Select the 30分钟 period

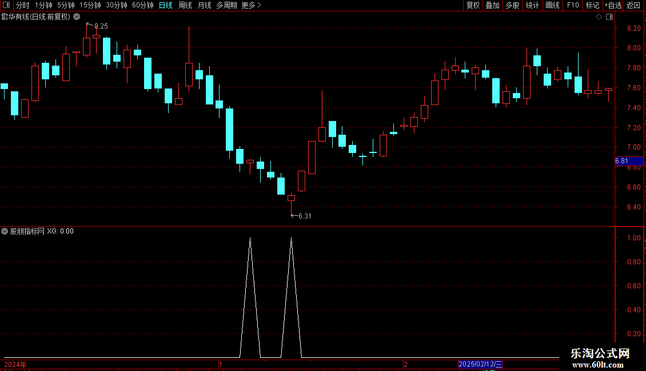(116, 5)
